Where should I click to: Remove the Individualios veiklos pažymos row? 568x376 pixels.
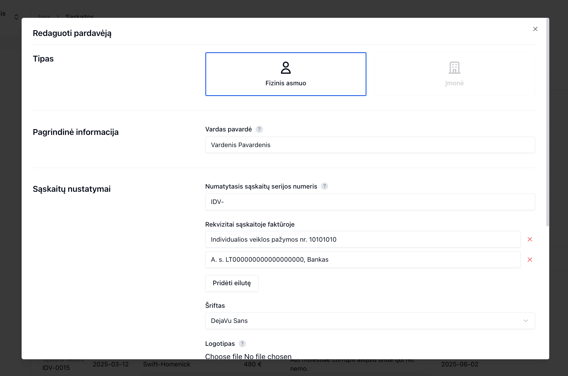[x=530, y=239]
